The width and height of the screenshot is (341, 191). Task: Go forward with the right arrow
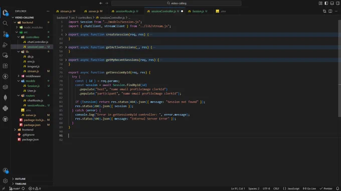point(107,4)
